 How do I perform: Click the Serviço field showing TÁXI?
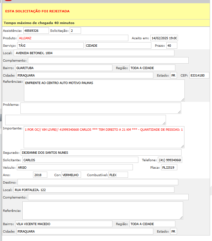click(50, 45)
